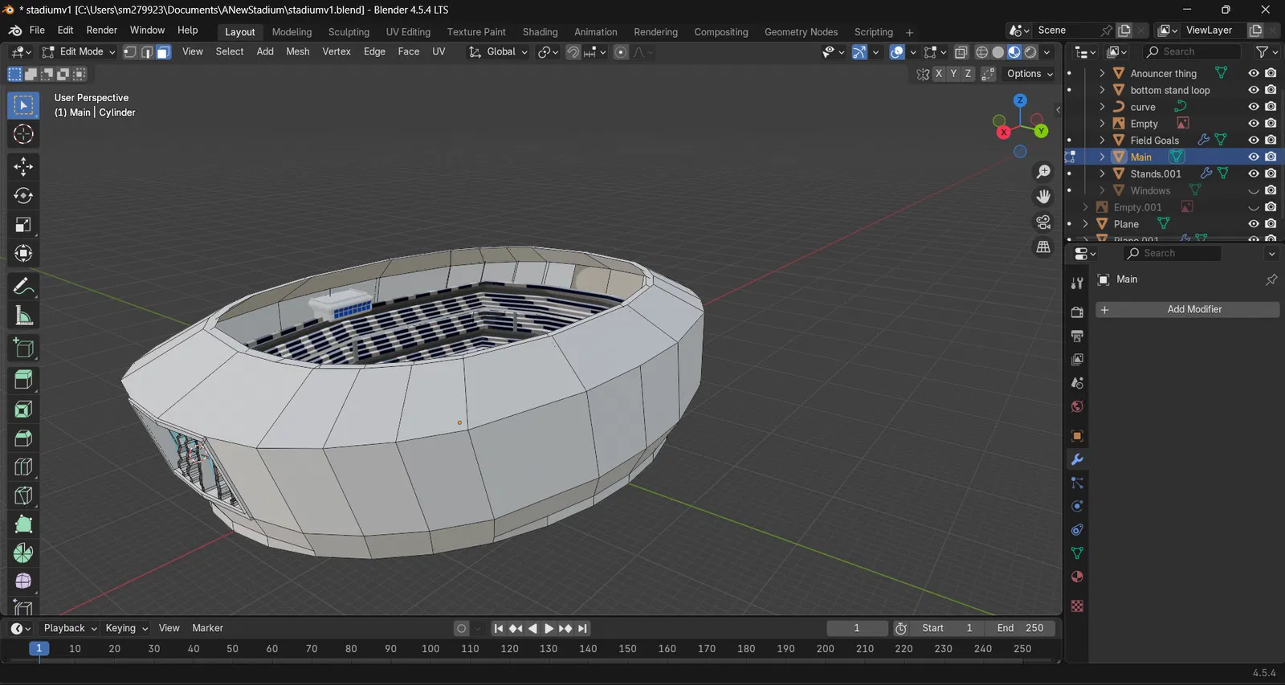Switch to the UV Editing workspace tab

click(x=408, y=32)
